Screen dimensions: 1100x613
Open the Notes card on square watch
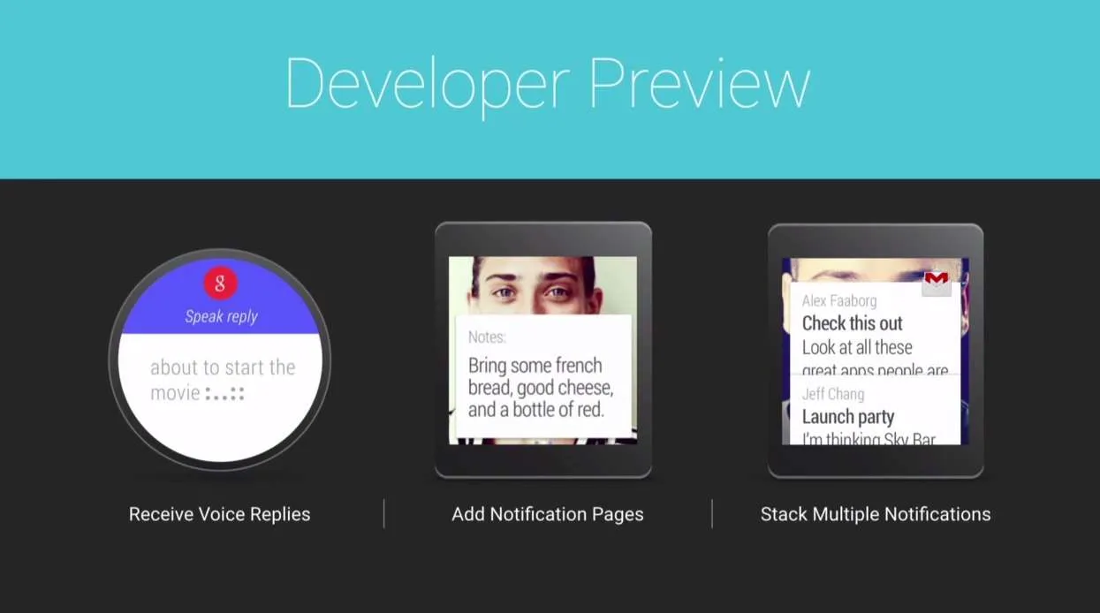coord(543,376)
